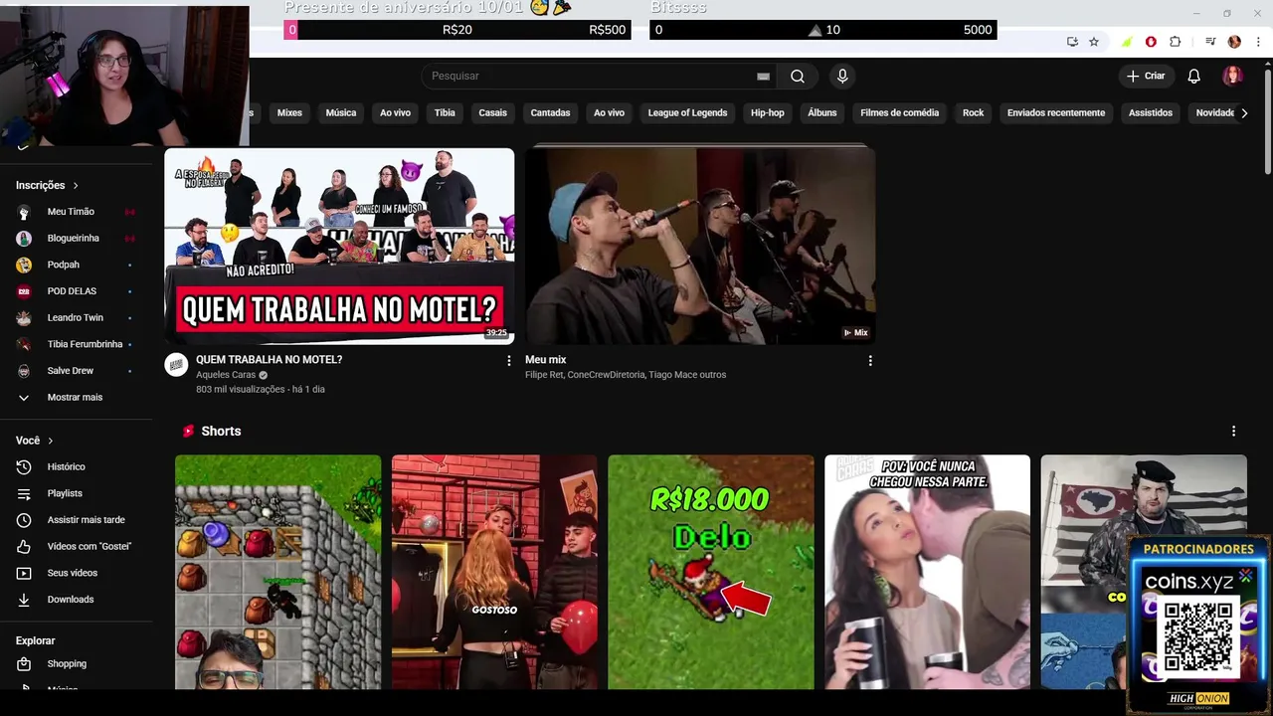
Task: Select the Enviados recentemente chip
Action: pyautogui.click(x=1056, y=112)
